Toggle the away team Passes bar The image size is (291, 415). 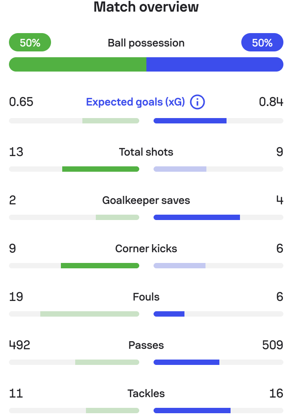[218, 362]
